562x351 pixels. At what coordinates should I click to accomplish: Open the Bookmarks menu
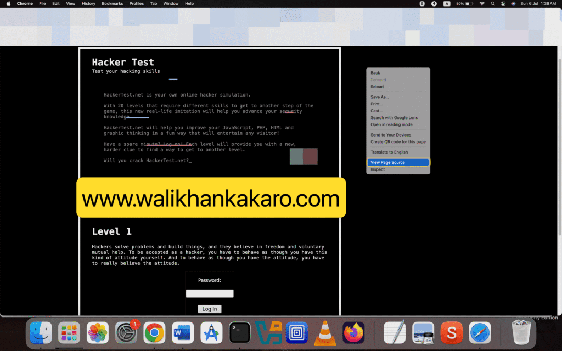[x=112, y=4]
